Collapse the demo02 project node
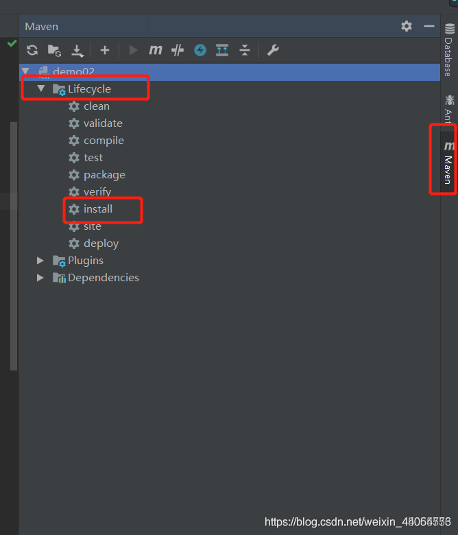Screen dimensions: 458x535 (25, 71)
